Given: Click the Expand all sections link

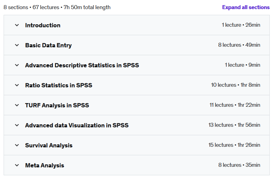Looking at the screenshot, I should [x=246, y=7].
